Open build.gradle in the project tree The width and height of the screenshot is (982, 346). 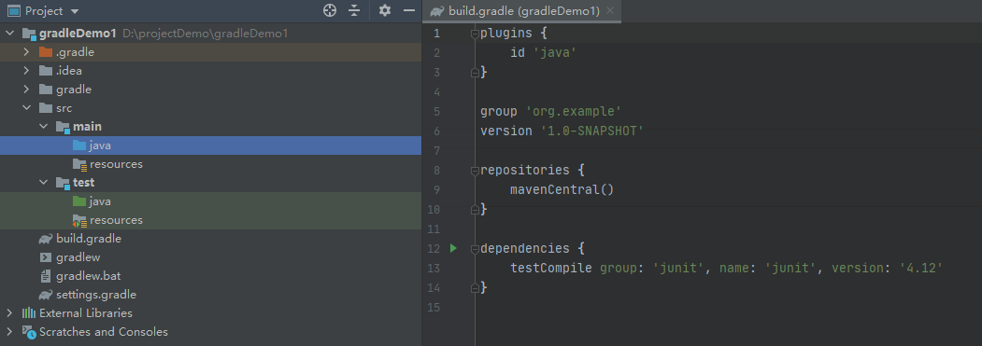tap(89, 239)
